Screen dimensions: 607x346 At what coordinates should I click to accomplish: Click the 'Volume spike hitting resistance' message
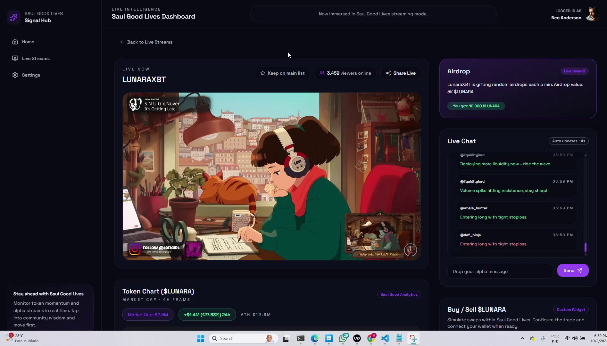click(516, 186)
